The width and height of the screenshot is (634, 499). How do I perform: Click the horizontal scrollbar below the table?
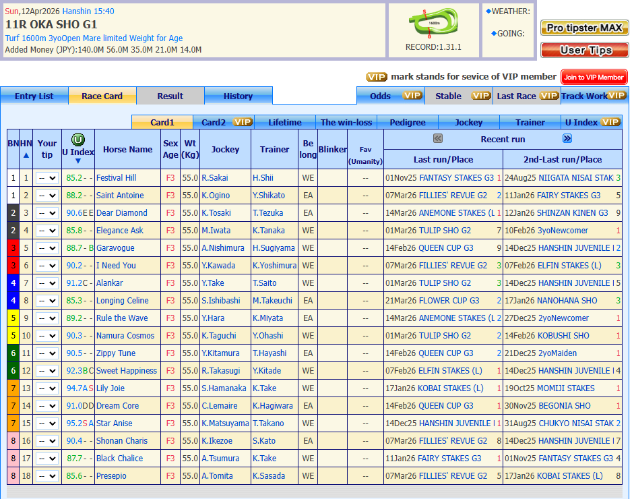click(x=315, y=492)
